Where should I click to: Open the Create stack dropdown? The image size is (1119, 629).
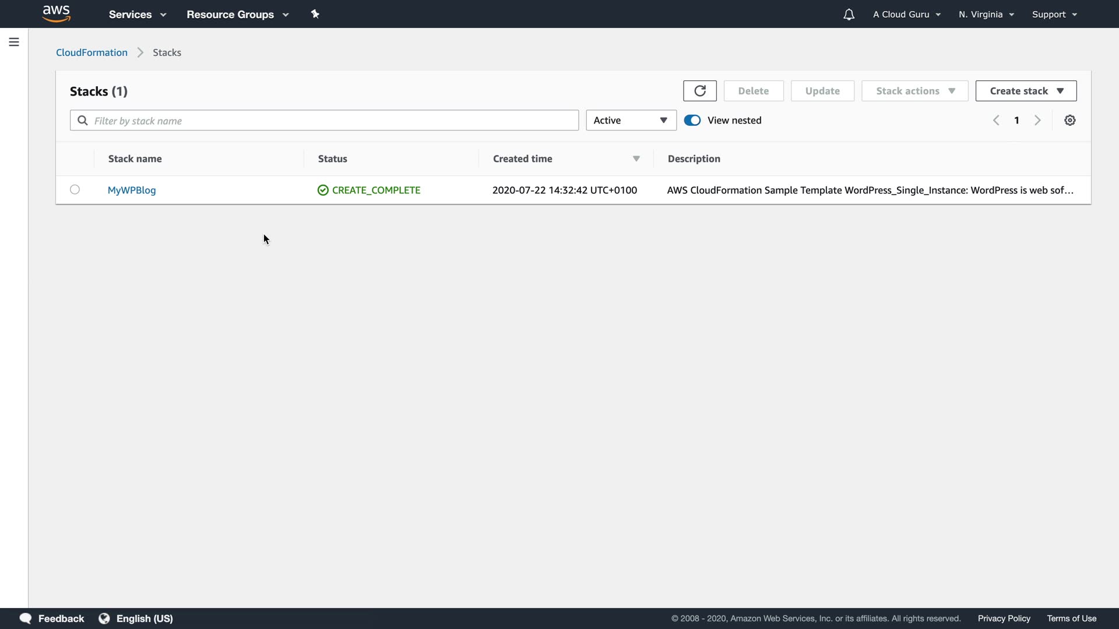click(1026, 91)
